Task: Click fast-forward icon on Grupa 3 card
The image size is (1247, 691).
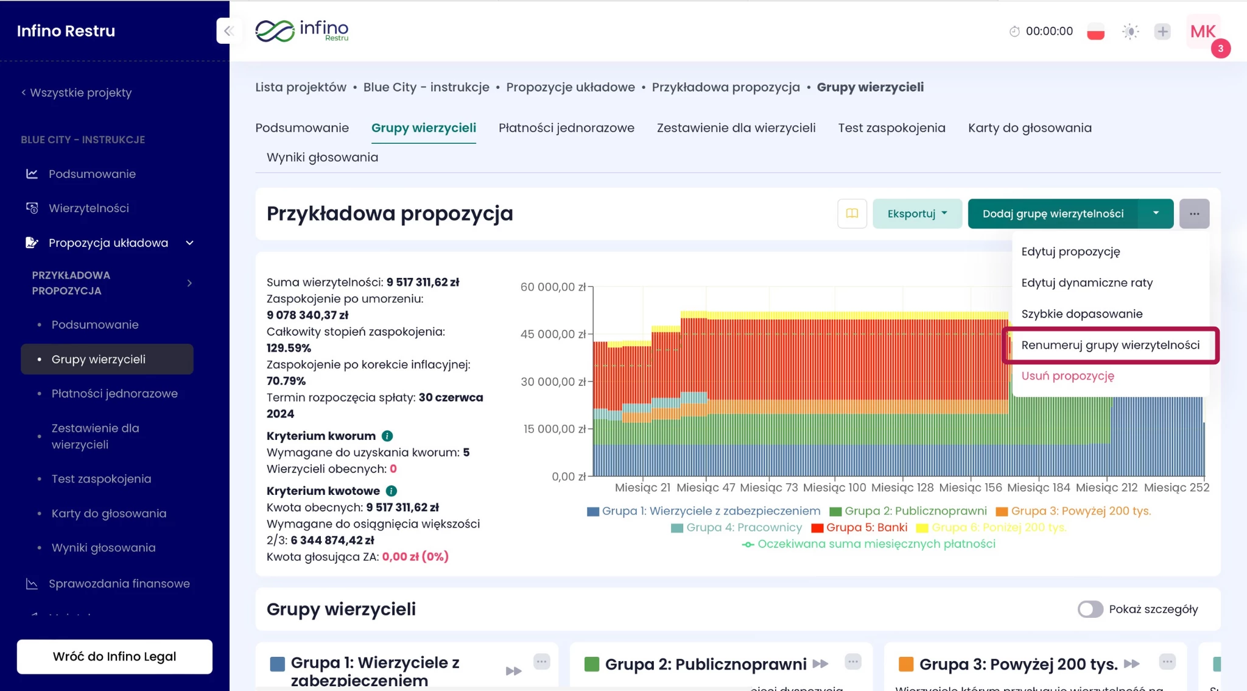Action: (x=1132, y=664)
